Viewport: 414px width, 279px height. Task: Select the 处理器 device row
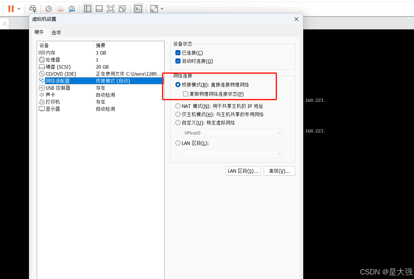[x=100, y=60]
